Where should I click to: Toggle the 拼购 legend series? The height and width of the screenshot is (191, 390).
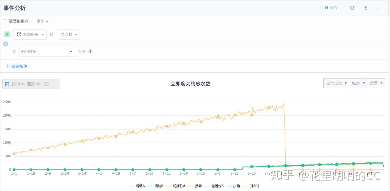pos(233,186)
